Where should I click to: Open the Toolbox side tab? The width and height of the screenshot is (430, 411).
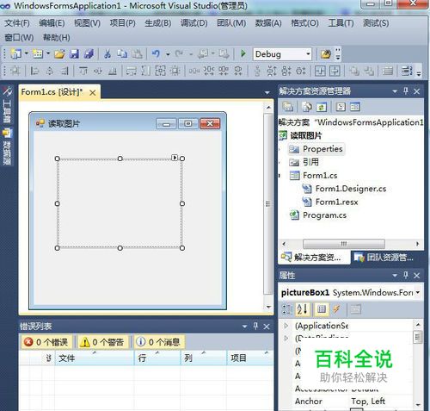pos(7,105)
